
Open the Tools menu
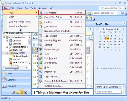point(33,8)
